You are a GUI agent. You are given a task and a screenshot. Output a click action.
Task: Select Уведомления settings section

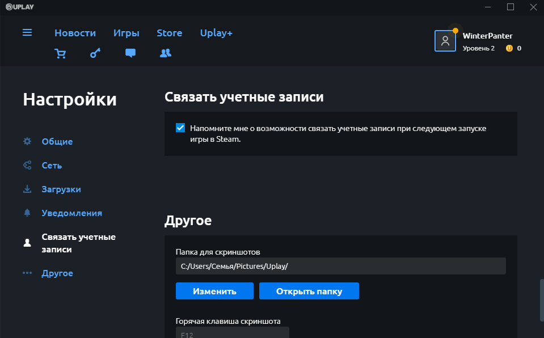(x=72, y=213)
